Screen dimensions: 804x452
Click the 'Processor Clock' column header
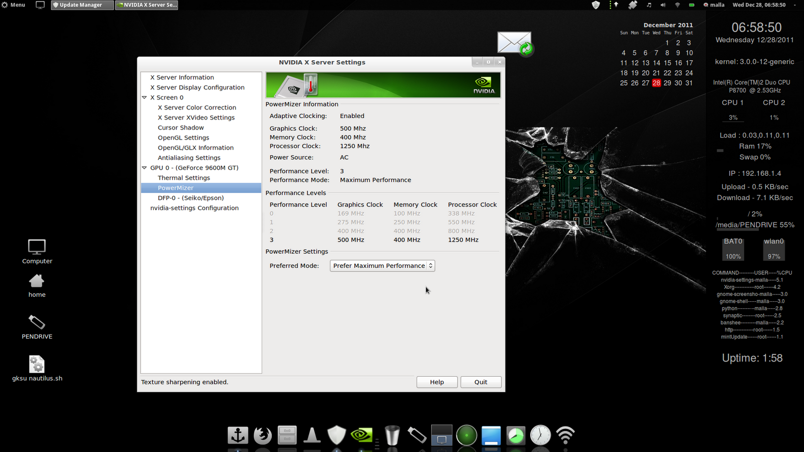coord(472,205)
